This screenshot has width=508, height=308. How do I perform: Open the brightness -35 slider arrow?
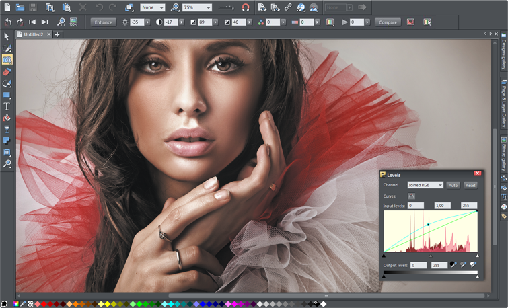148,22
